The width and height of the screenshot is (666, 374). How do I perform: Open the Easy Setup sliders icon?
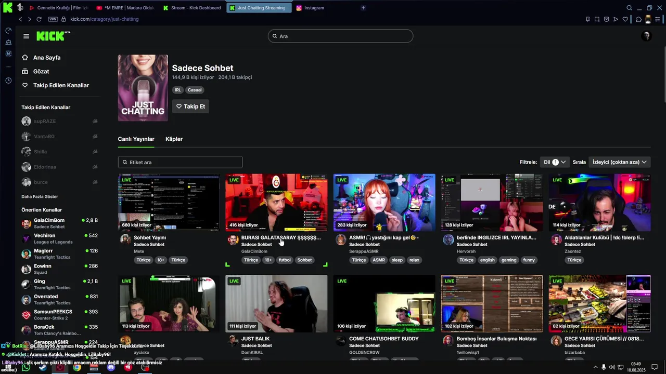(x=657, y=19)
